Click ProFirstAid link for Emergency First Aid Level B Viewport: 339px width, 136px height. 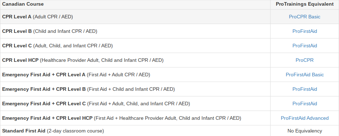pos(305,89)
